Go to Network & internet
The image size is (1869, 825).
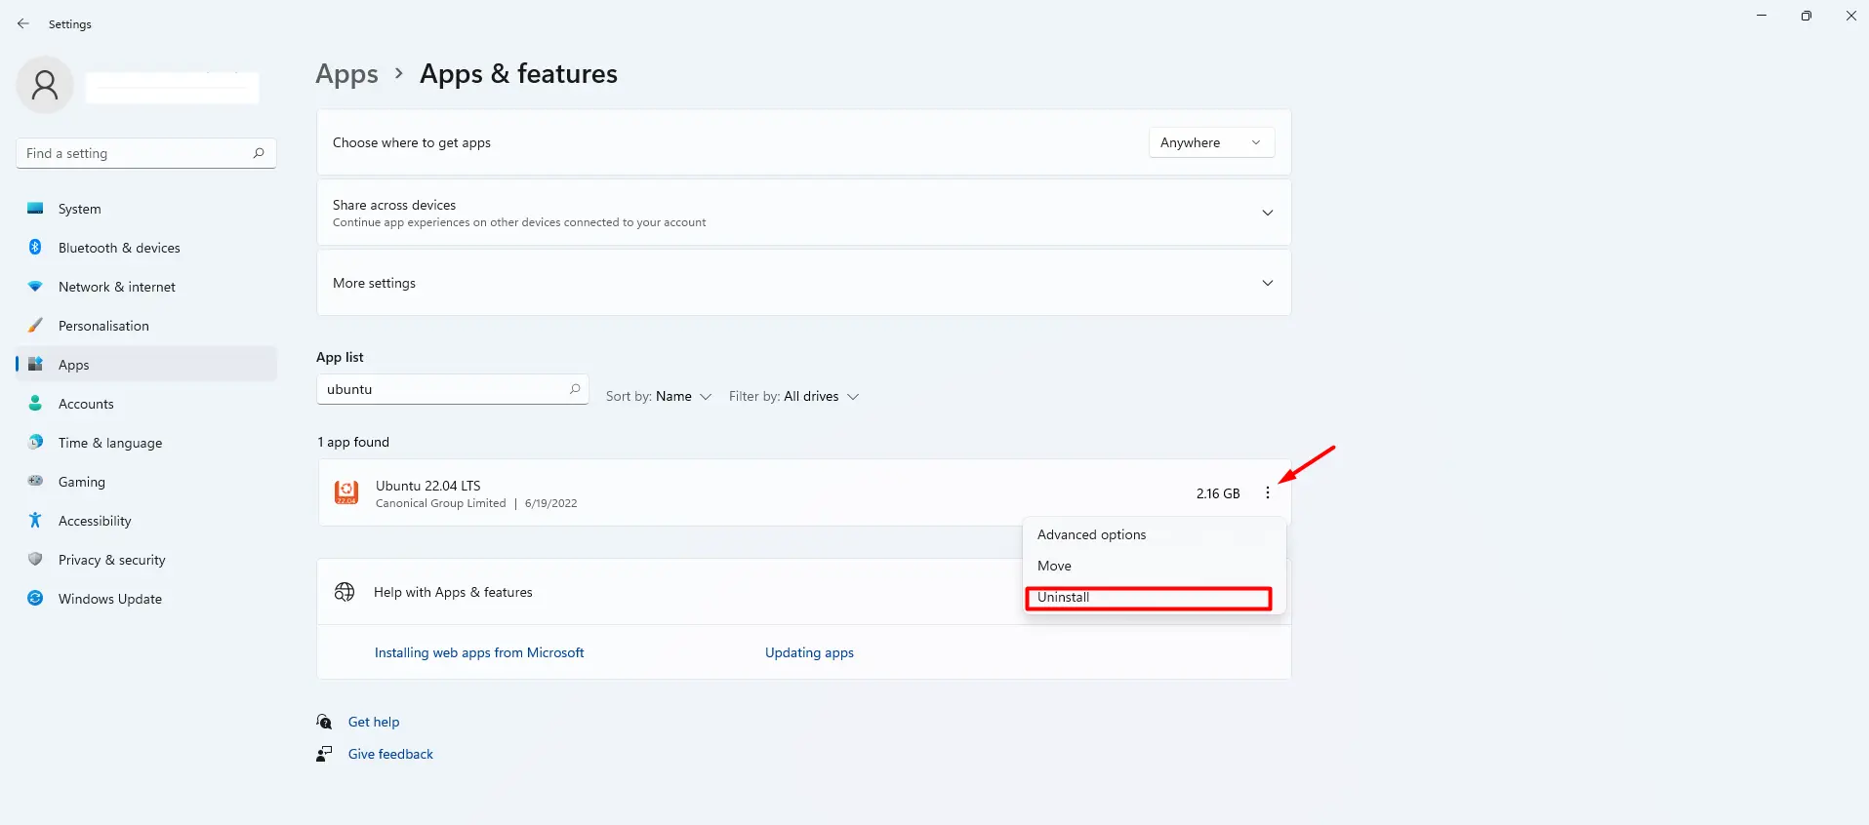point(146,287)
